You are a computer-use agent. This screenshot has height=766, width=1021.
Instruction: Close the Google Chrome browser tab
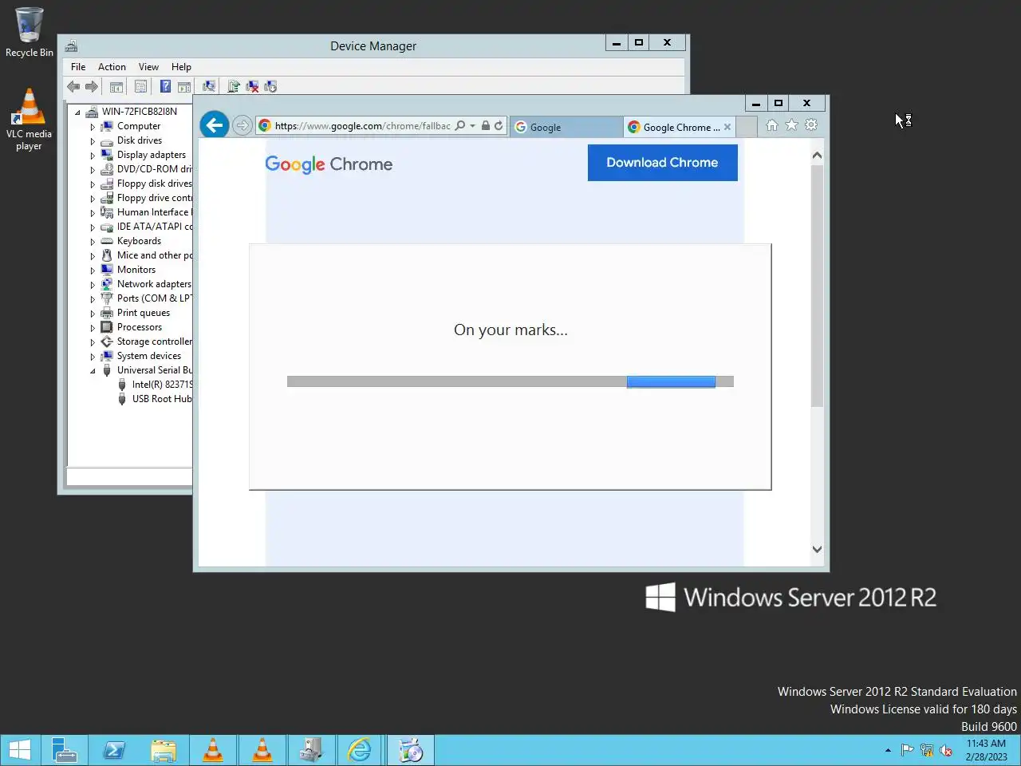click(x=727, y=127)
